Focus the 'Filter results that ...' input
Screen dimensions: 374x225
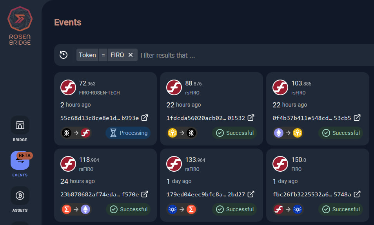[255, 55]
